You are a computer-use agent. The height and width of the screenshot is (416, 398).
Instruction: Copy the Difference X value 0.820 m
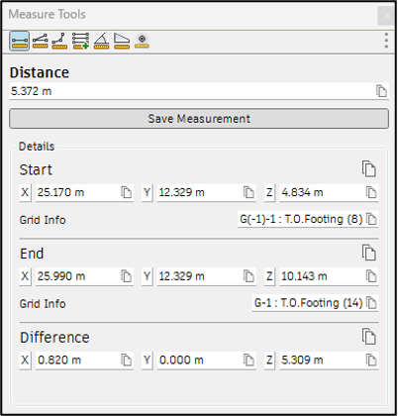point(126,361)
